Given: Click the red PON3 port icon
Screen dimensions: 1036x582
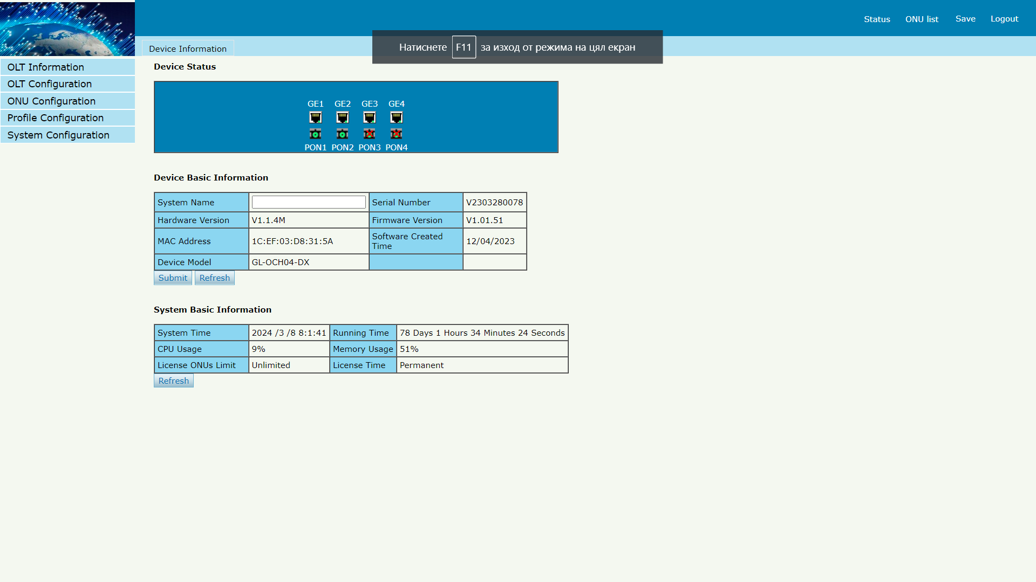Looking at the screenshot, I should [370, 134].
